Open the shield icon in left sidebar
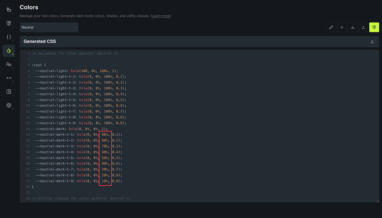The width and height of the screenshot is (382, 218). click(9, 23)
